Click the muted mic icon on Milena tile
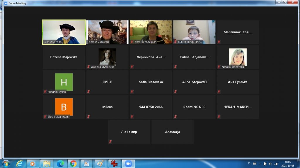300x168 pixels. pyautogui.click(x=88, y=117)
